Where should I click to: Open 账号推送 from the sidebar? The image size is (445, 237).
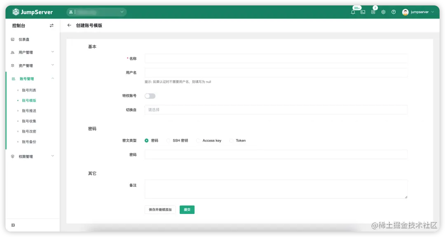28,110
